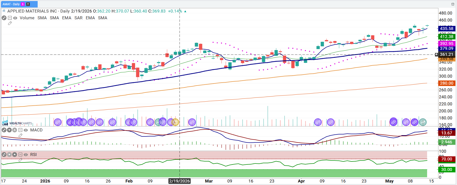The width and height of the screenshot is (457, 185).
Task: Click the purple event marker in late February
Action: tap(192, 122)
